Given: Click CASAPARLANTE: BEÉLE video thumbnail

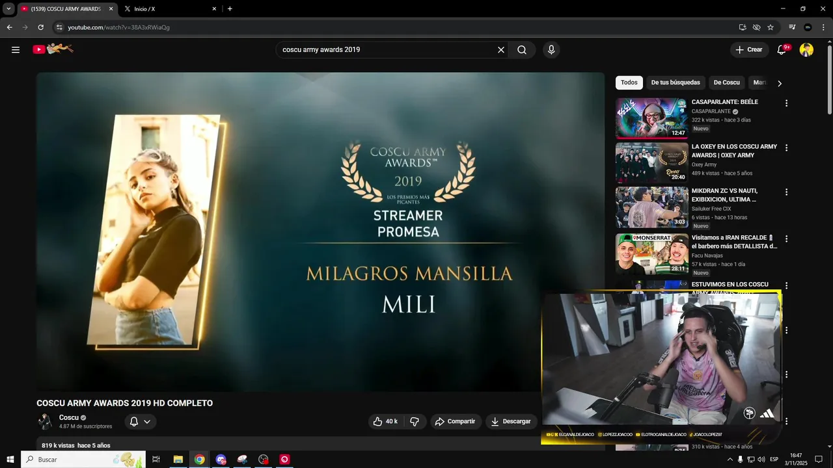Looking at the screenshot, I should click(x=651, y=118).
